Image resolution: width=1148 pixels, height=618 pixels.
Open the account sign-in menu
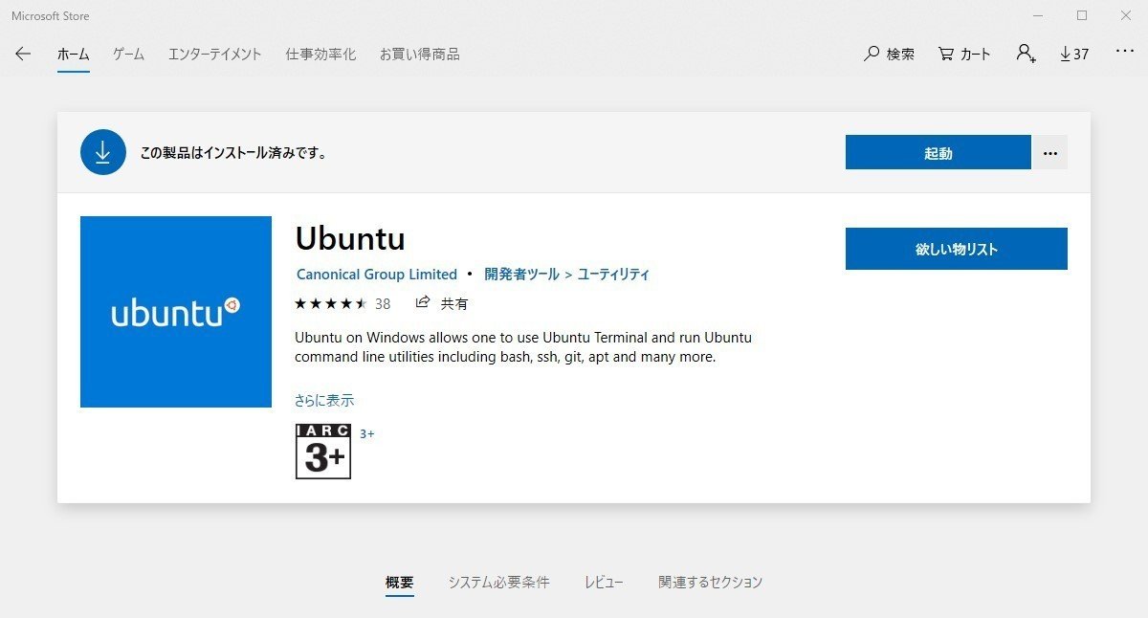[1024, 55]
